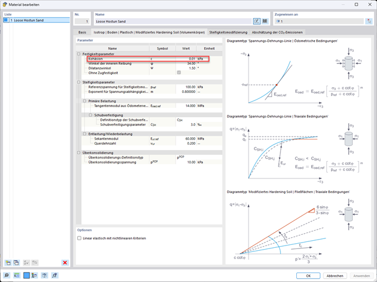Viewport: 377px width, 282px height.
Task: Delete the selected material with the red X
Action: (65, 263)
